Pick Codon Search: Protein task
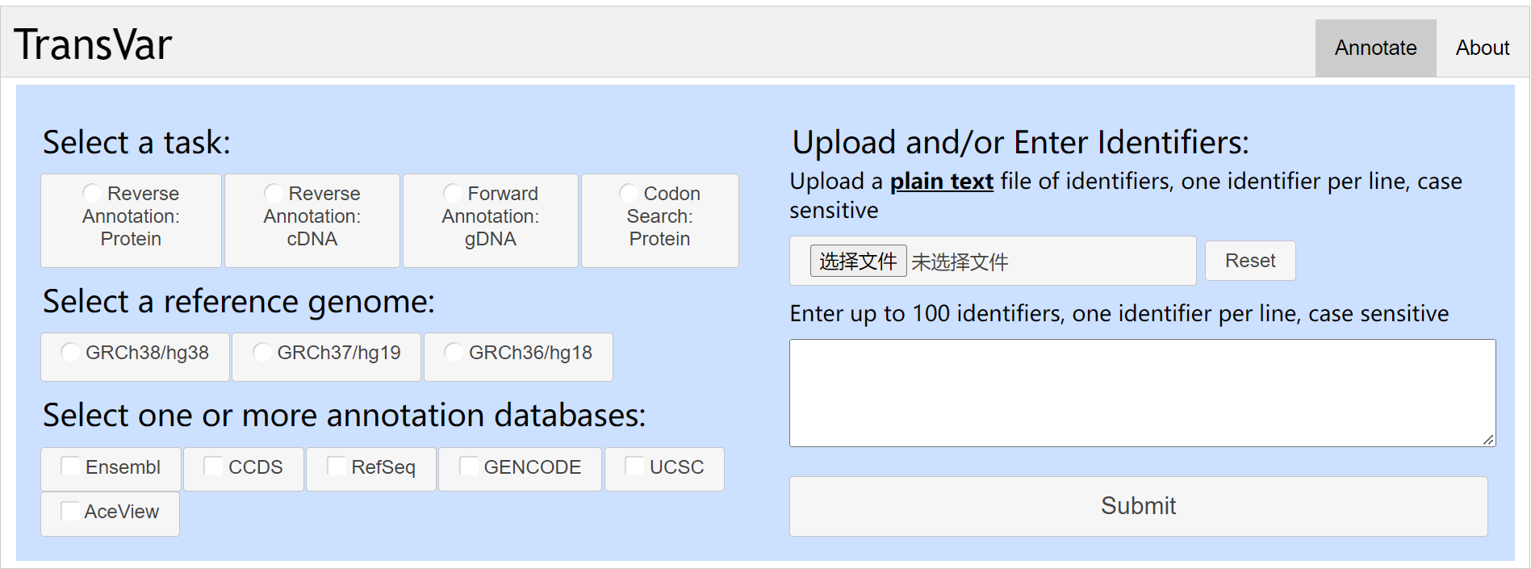 click(629, 194)
